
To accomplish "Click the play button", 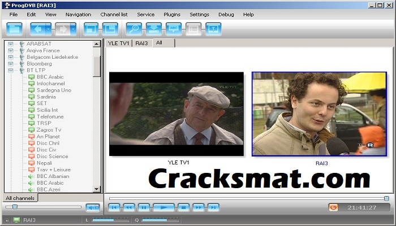I will [163, 207].
